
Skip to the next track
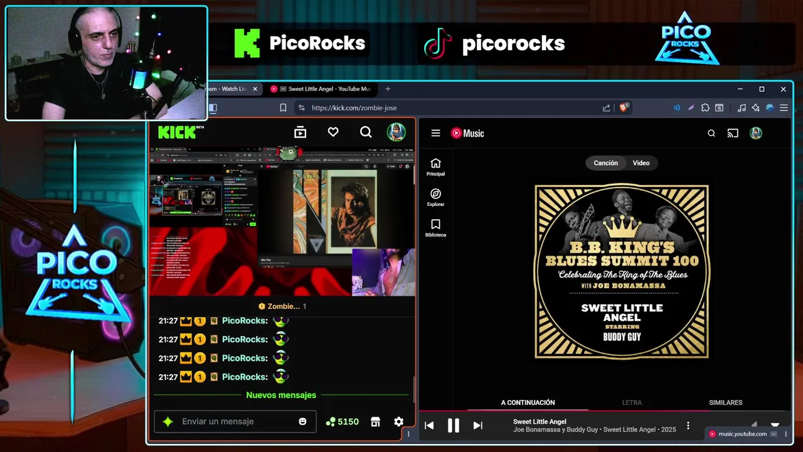pos(477,426)
